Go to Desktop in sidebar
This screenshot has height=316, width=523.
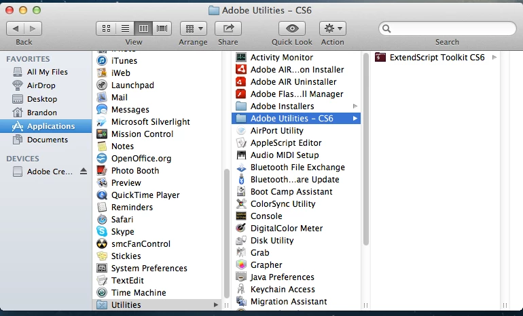(x=46, y=99)
